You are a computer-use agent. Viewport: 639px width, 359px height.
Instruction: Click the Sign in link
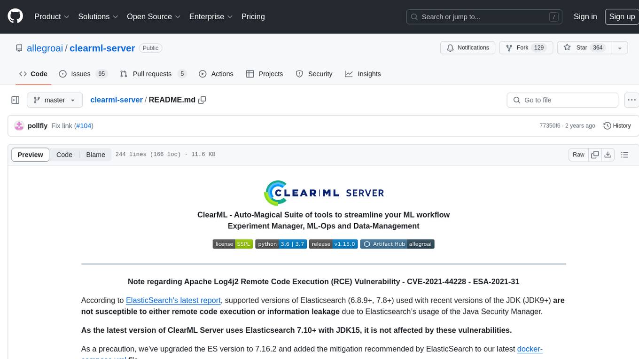585,16
